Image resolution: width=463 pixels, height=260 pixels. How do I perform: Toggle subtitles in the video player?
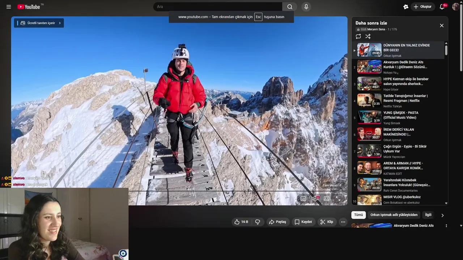coord(303,199)
